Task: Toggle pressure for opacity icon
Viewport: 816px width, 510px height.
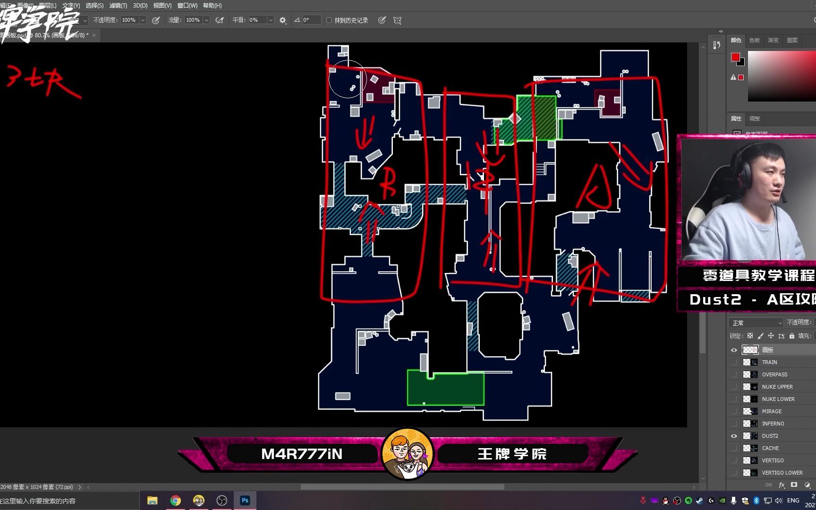Action: coord(156,20)
